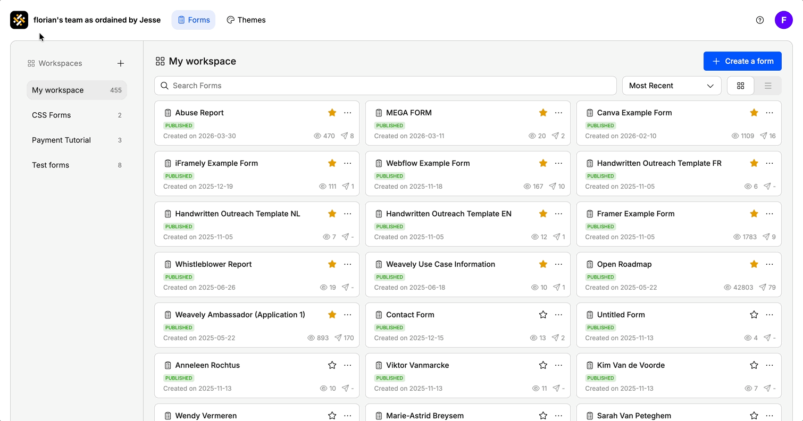
Task: Open the Test forms workspace
Action: [77, 165]
